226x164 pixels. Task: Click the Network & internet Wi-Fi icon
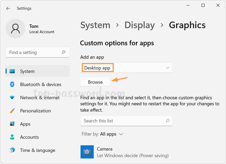point(12,98)
